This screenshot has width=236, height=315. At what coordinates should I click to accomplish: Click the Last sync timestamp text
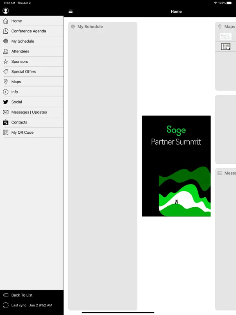(32, 305)
